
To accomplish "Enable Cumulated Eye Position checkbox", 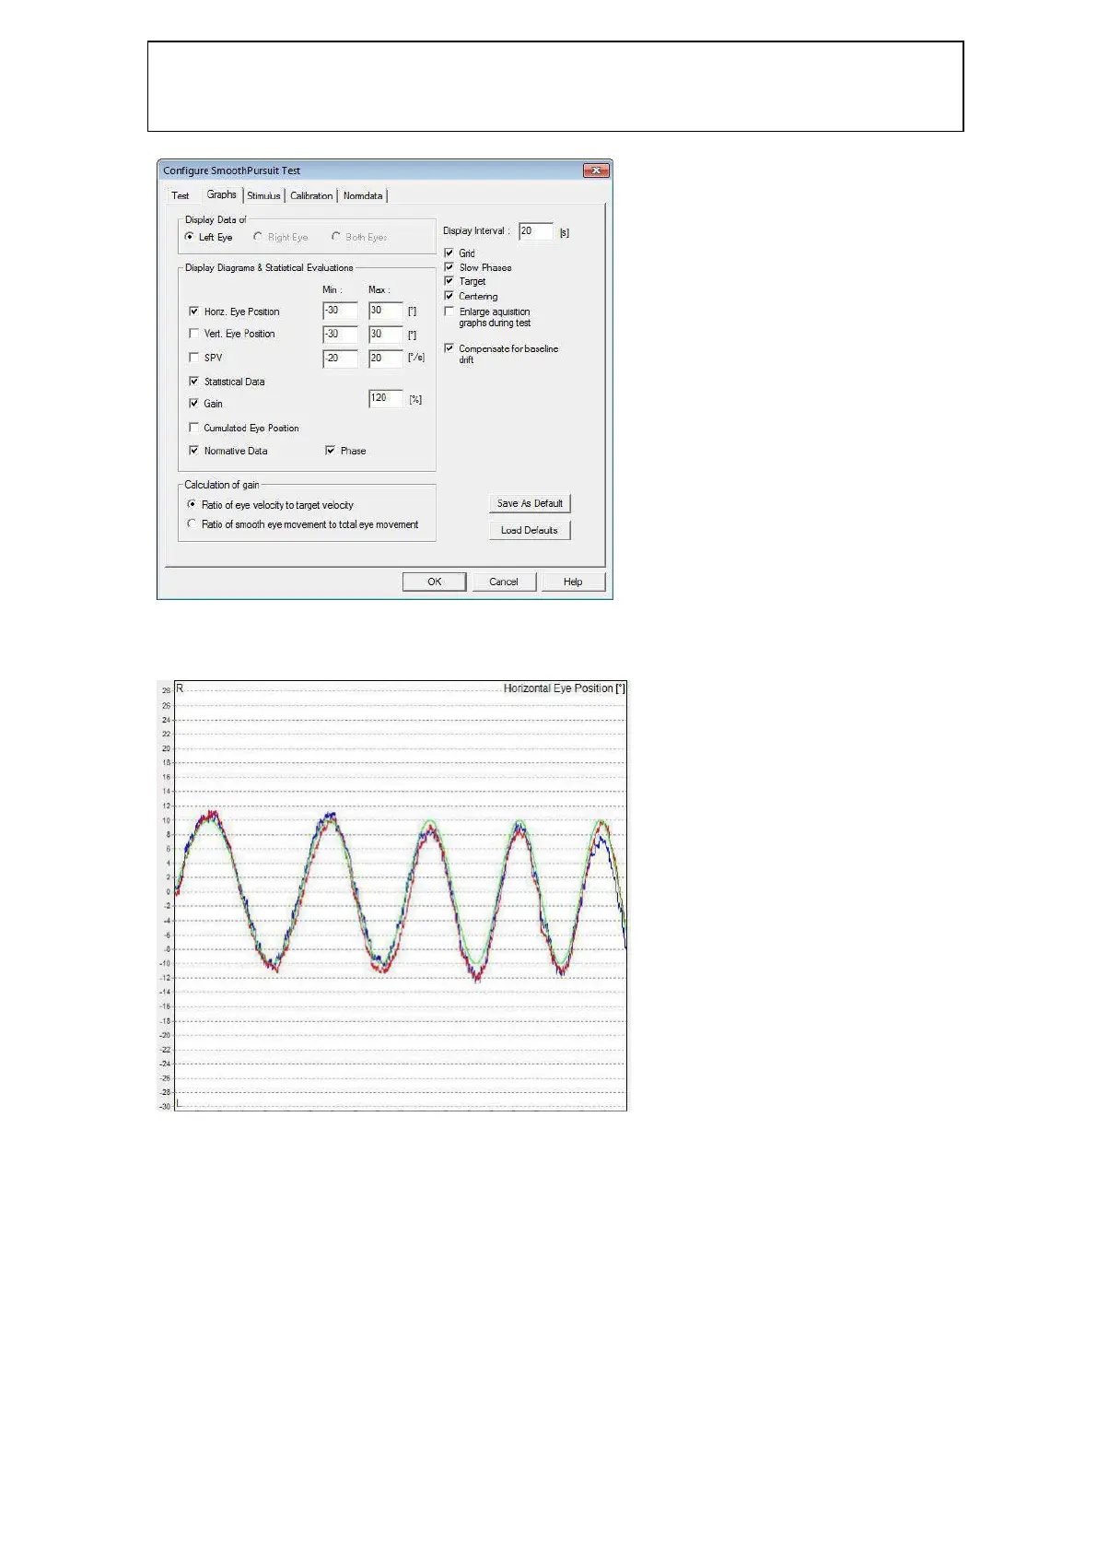I will (x=193, y=428).
